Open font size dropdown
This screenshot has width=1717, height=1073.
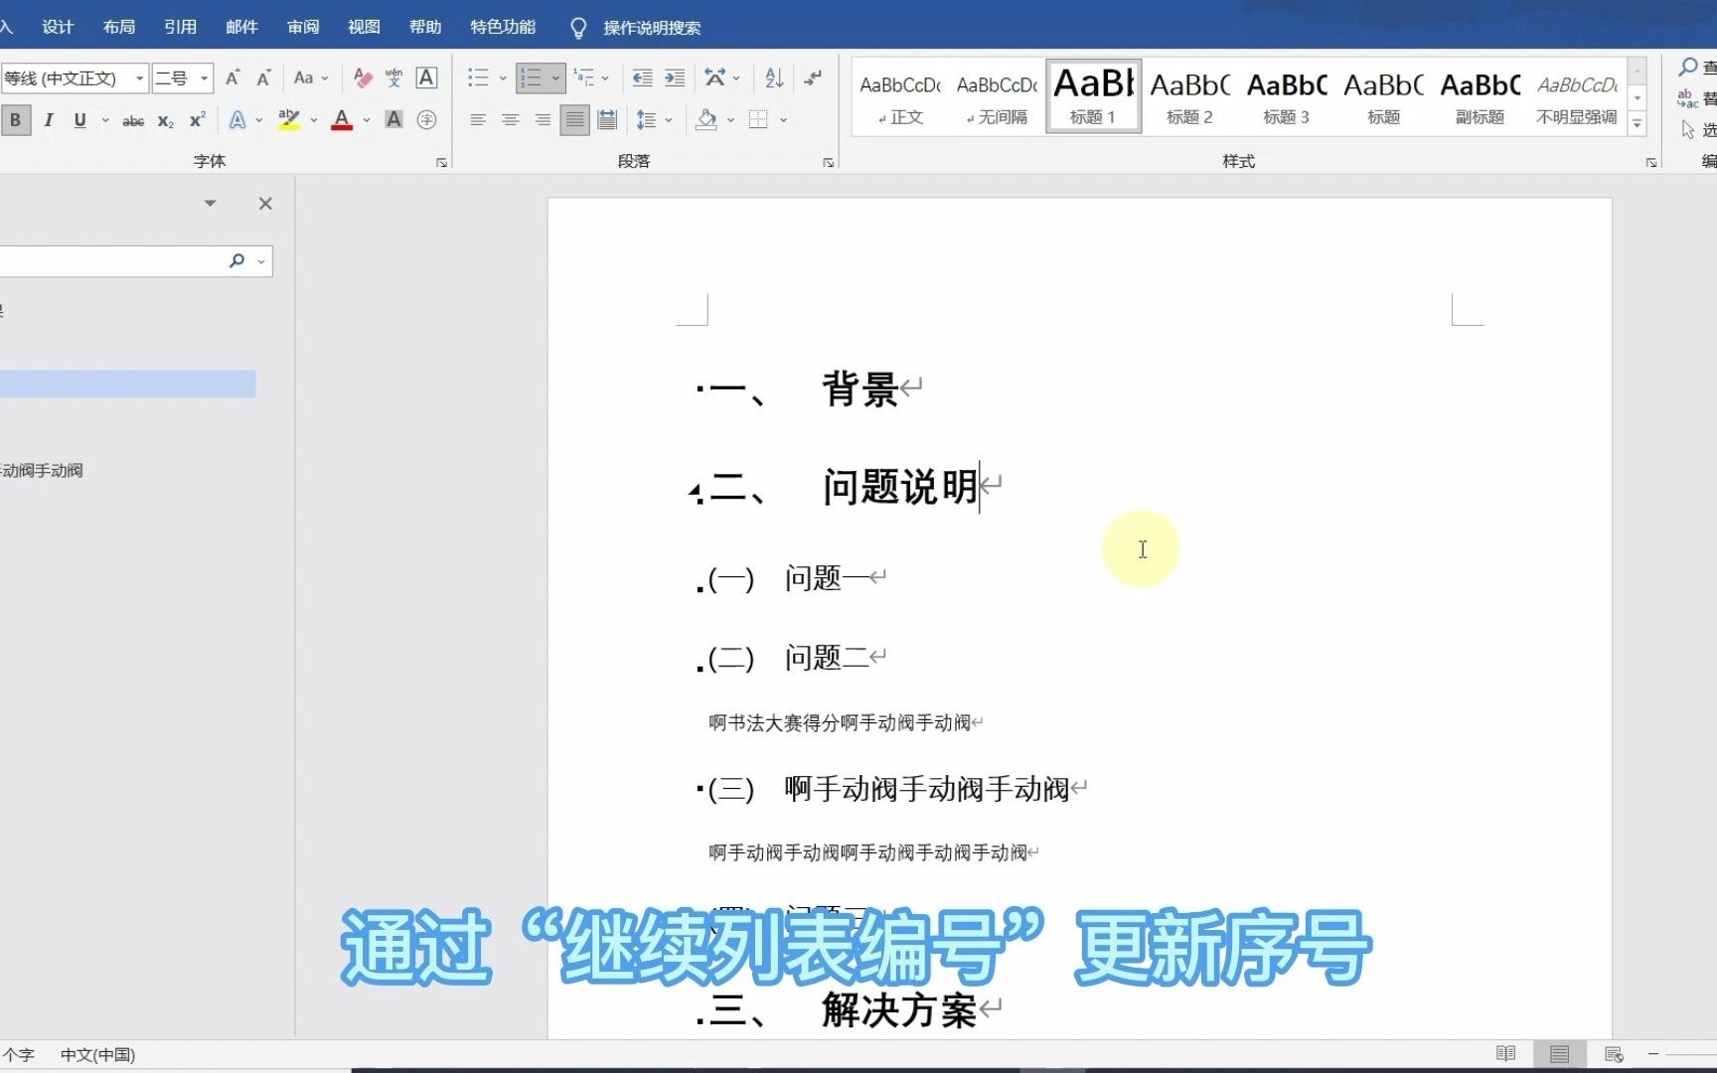point(205,77)
